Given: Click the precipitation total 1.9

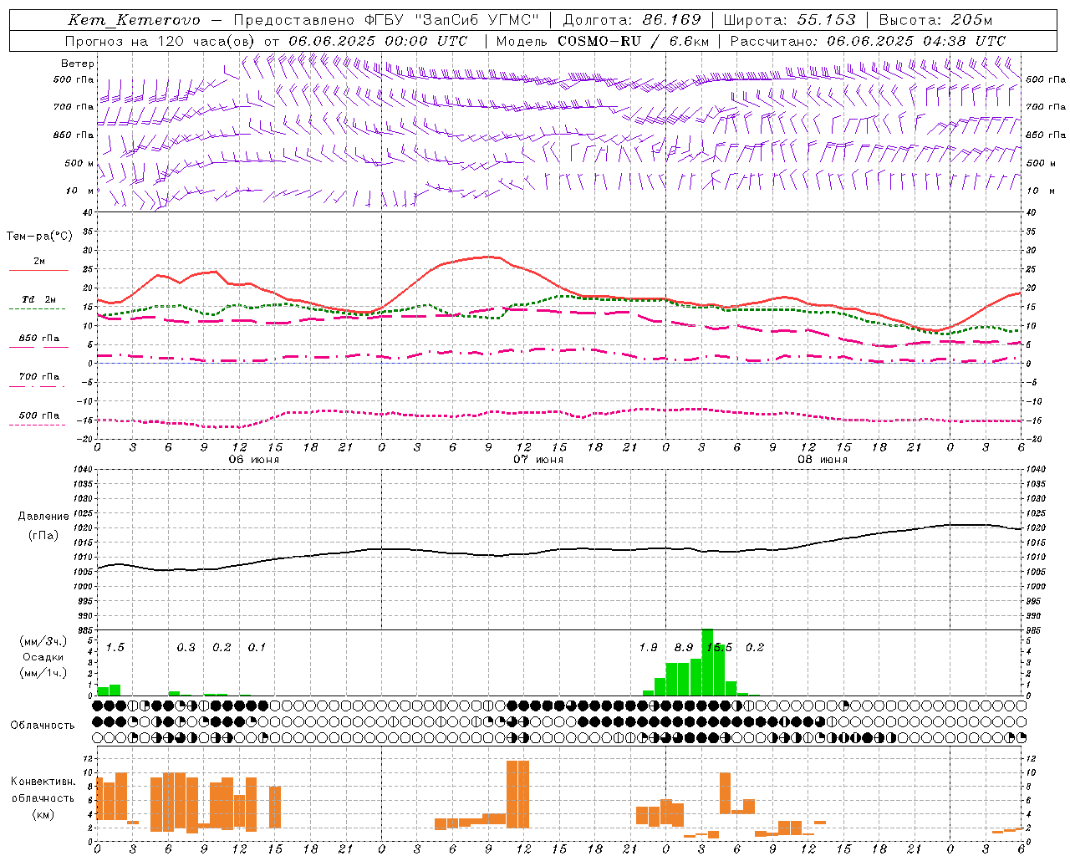Looking at the screenshot, I should [x=648, y=647].
